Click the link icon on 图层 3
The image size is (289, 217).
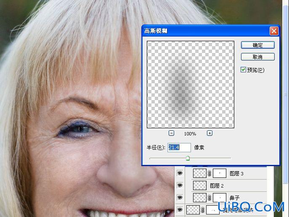tap(209, 173)
